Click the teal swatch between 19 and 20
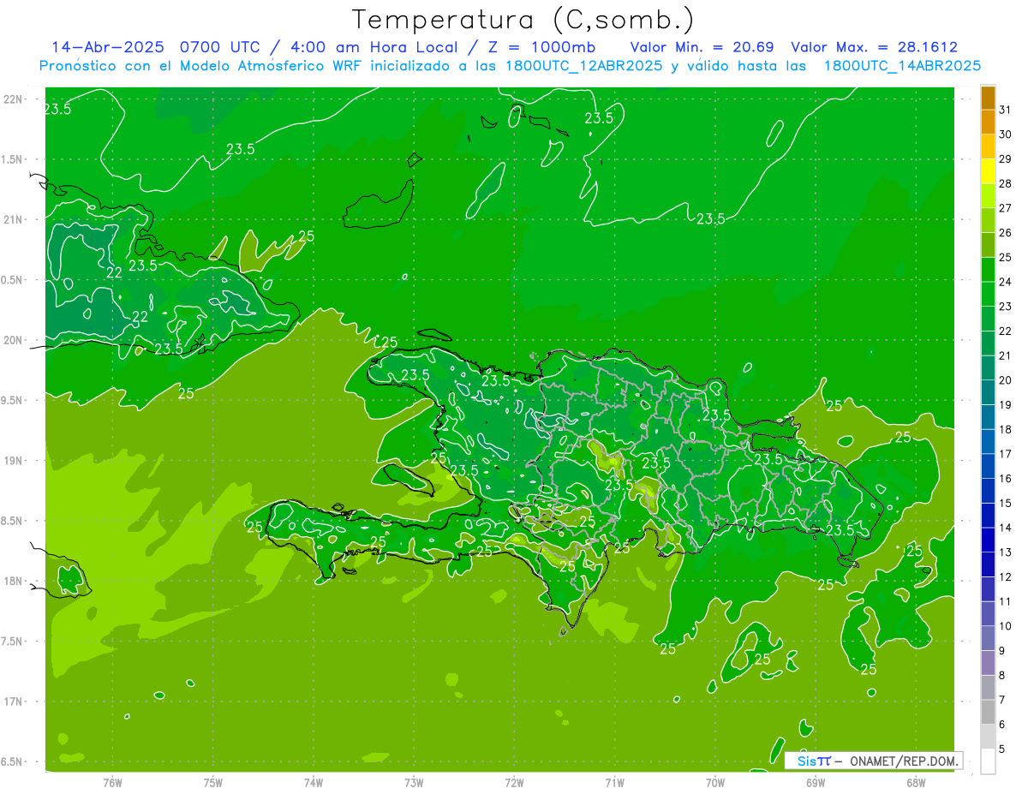Image resolution: width=1028 pixels, height=794 pixels. (x=989, y=392)
